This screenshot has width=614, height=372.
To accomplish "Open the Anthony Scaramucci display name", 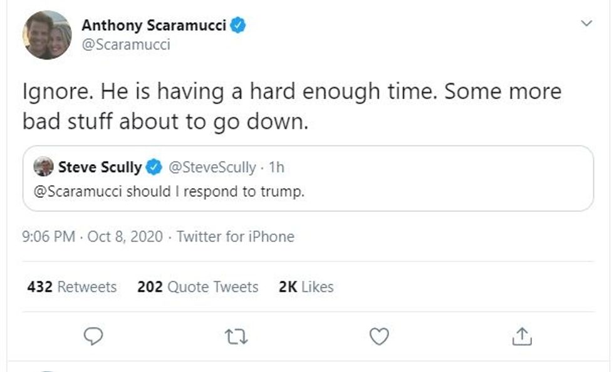I will click(154, 26).
